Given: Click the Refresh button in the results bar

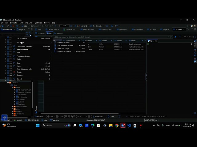Looking at the screenshot, I should [39, 116].
